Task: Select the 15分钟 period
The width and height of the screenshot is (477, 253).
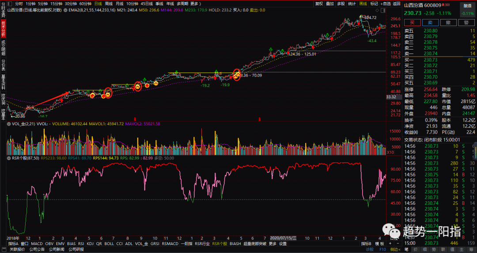Action: pos(56,4)
